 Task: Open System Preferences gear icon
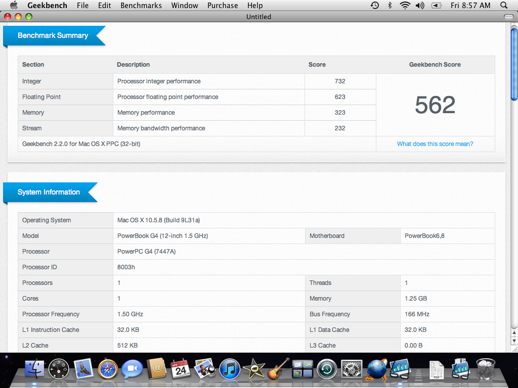click(x=352, y=369)
